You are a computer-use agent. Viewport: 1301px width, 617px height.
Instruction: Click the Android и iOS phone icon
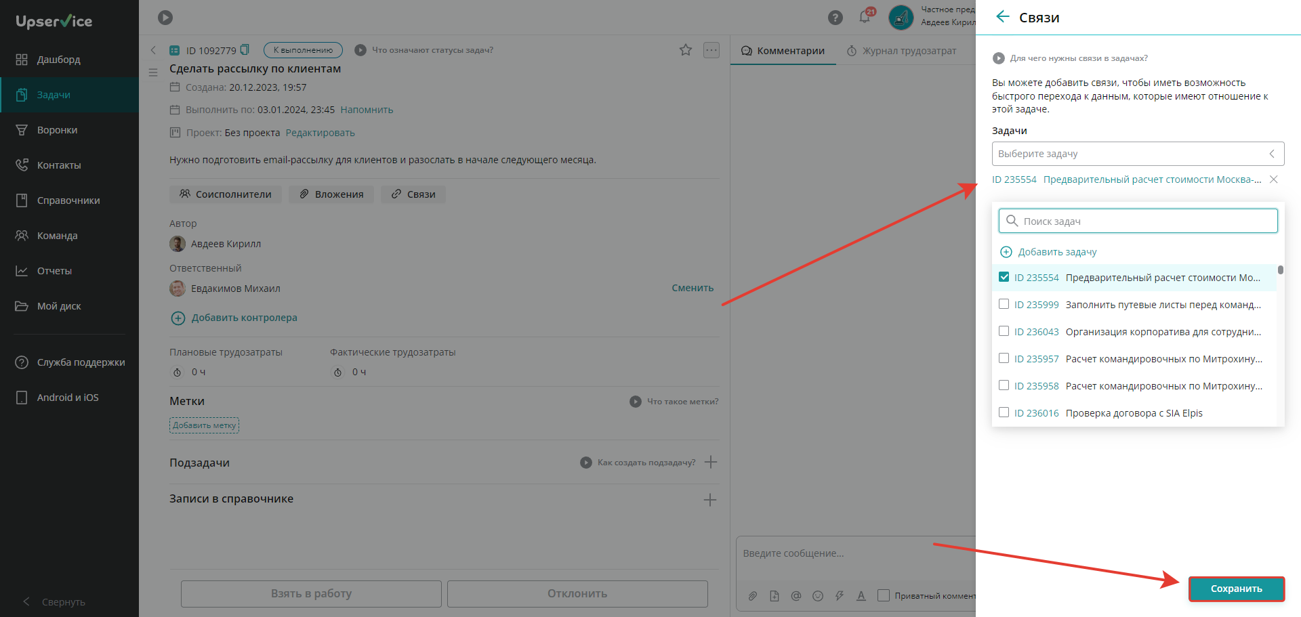[22, 398]
